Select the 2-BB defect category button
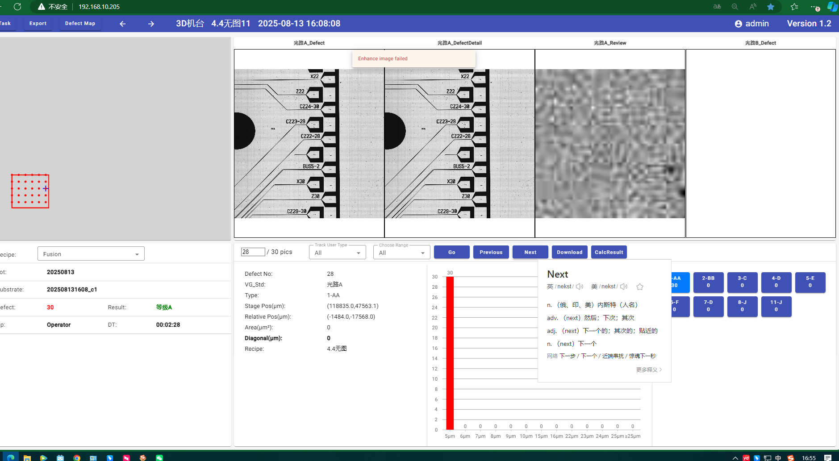The image size is (839, 461). (708, 282)
